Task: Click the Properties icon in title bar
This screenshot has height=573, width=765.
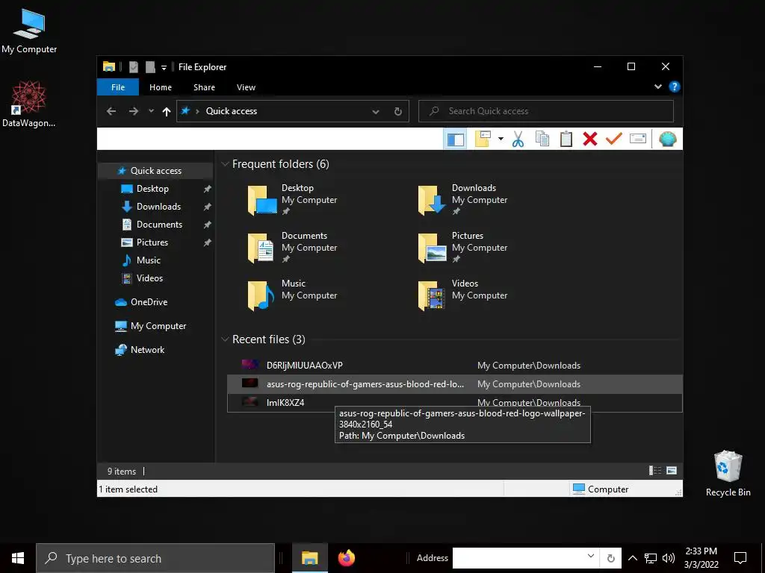Action: (x=134, y=66)
